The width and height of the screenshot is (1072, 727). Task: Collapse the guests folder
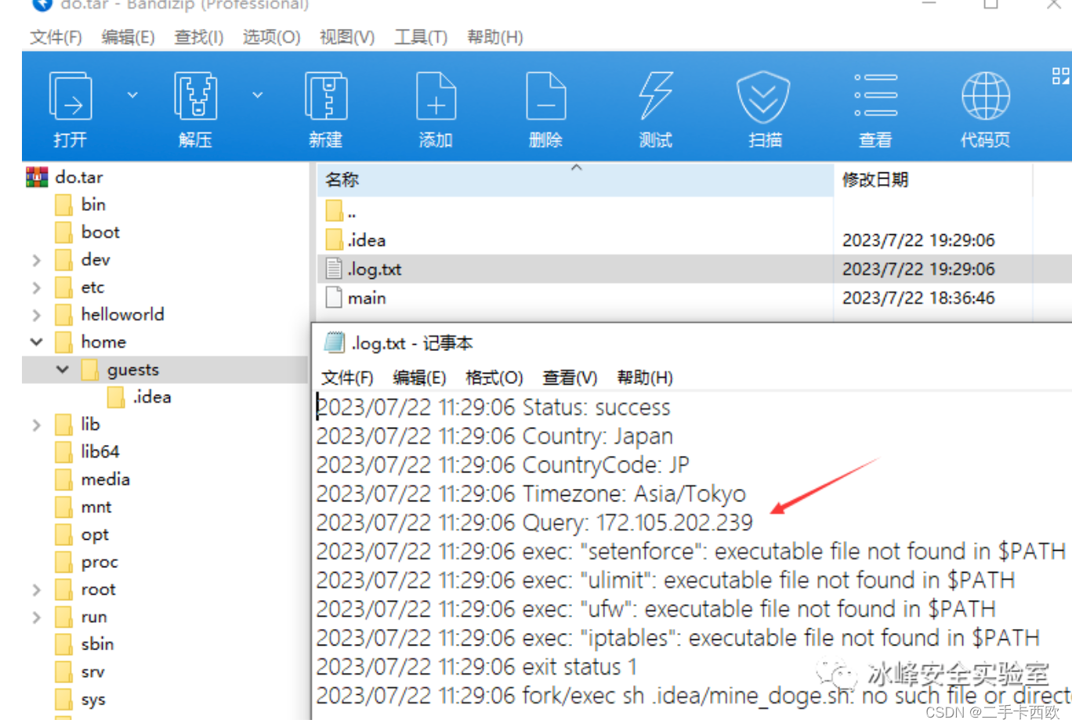pyautogui.click(x=63, y=369)
